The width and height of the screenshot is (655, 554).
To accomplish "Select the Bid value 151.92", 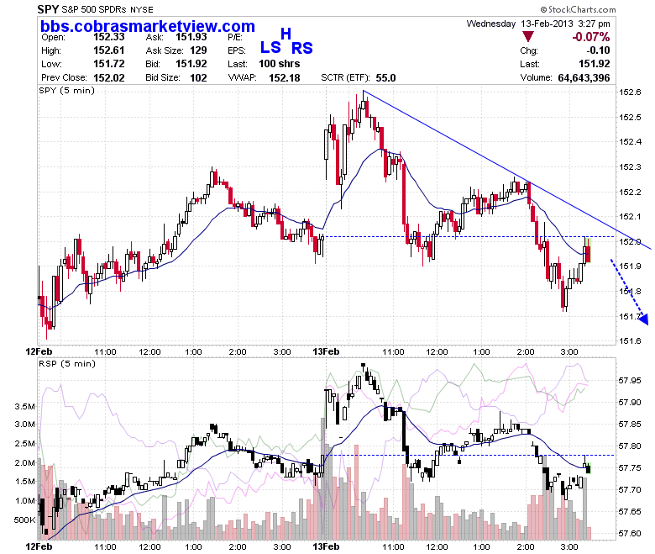I will (191, 64).
